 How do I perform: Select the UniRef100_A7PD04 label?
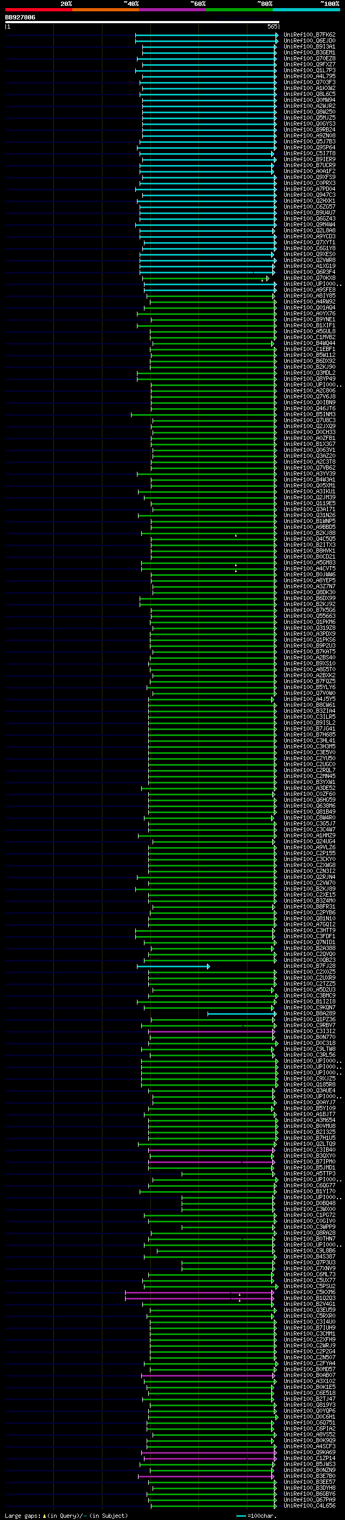click(x=309, y=189)
